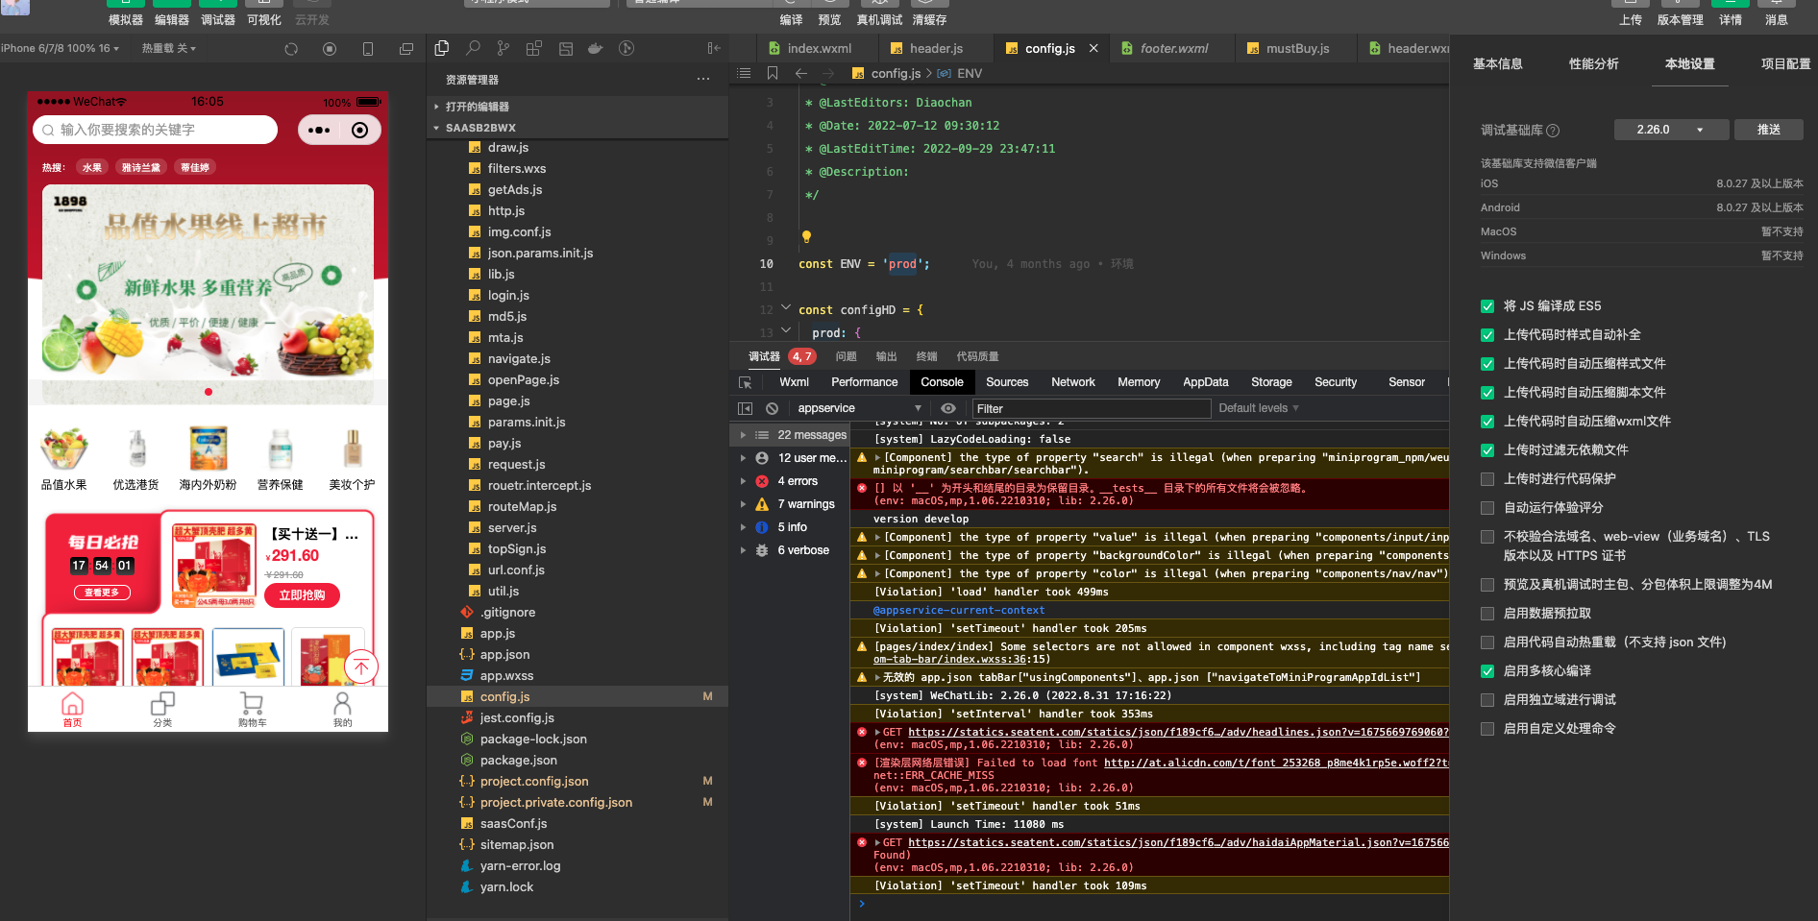Screen dimensions: 1818x921
Task: Enable 自动运行体验评分
Action: (1487, 508)
